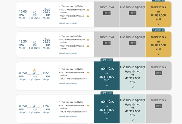The height and width of the screenshot is (124, 182).
Task: Click clock icon beside "Thời gian bay 19h 30phút"
Action: point(59,6)
